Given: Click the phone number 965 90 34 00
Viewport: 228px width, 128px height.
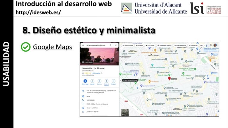Looking at the screenshot, I should (91, 100).
